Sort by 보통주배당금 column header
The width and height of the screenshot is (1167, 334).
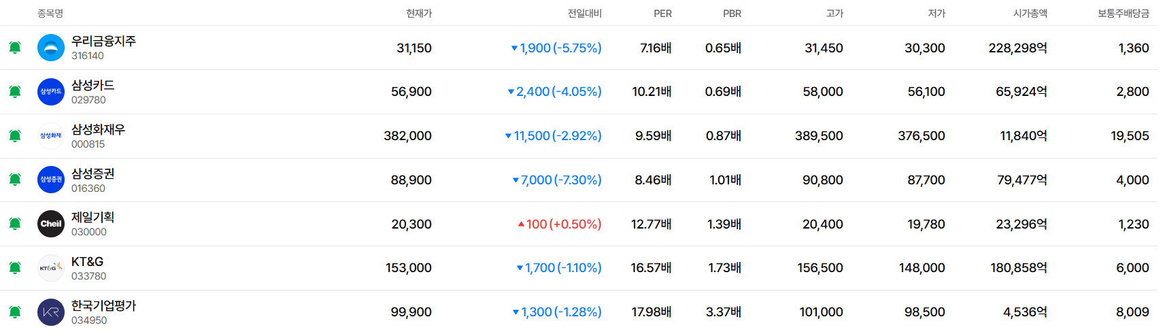click(x=1123, y=14)
